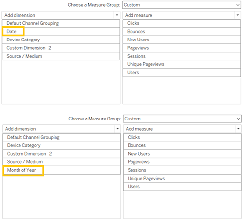
Task: Select Clicks in the top measure list
Action: tap(182, 23)
